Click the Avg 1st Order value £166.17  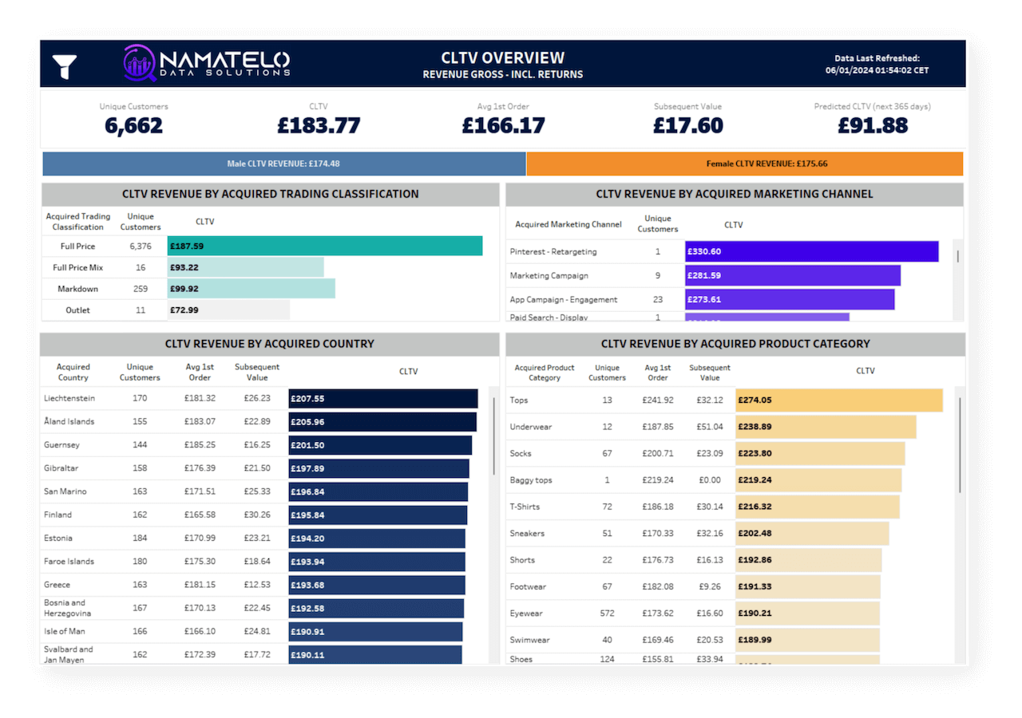[x=503, y=125]
